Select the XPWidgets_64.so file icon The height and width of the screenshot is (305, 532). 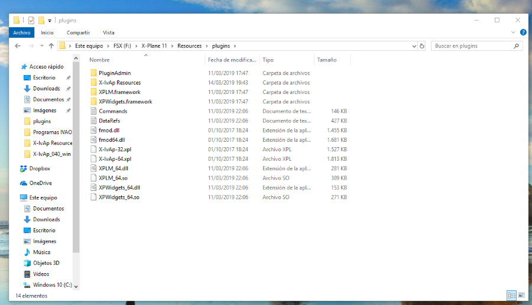(93, 197)
